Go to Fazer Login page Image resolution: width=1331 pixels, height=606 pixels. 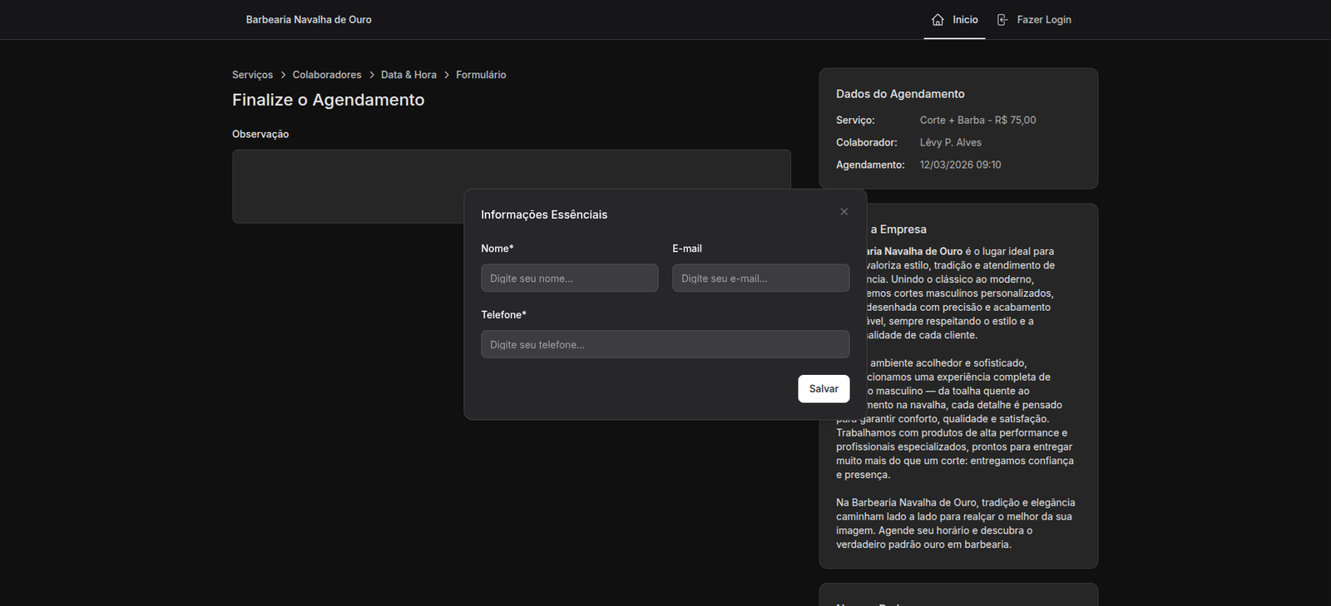tap(1043, 20)
